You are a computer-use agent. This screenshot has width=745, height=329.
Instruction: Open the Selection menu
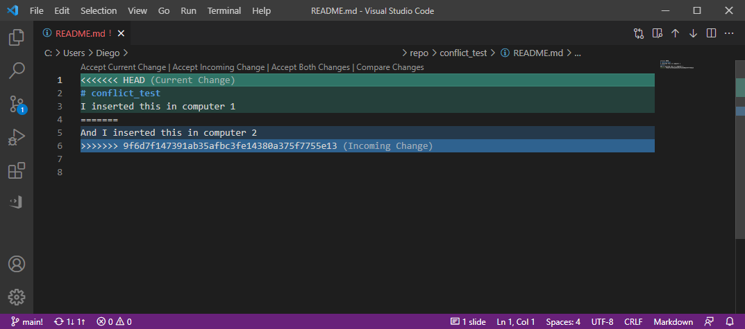click(99, 11)
